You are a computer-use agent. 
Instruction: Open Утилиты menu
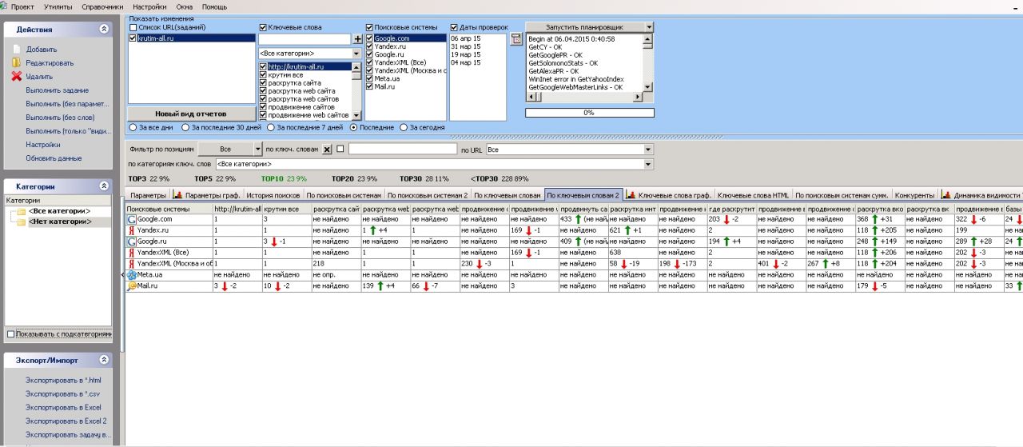coord(57,6)
